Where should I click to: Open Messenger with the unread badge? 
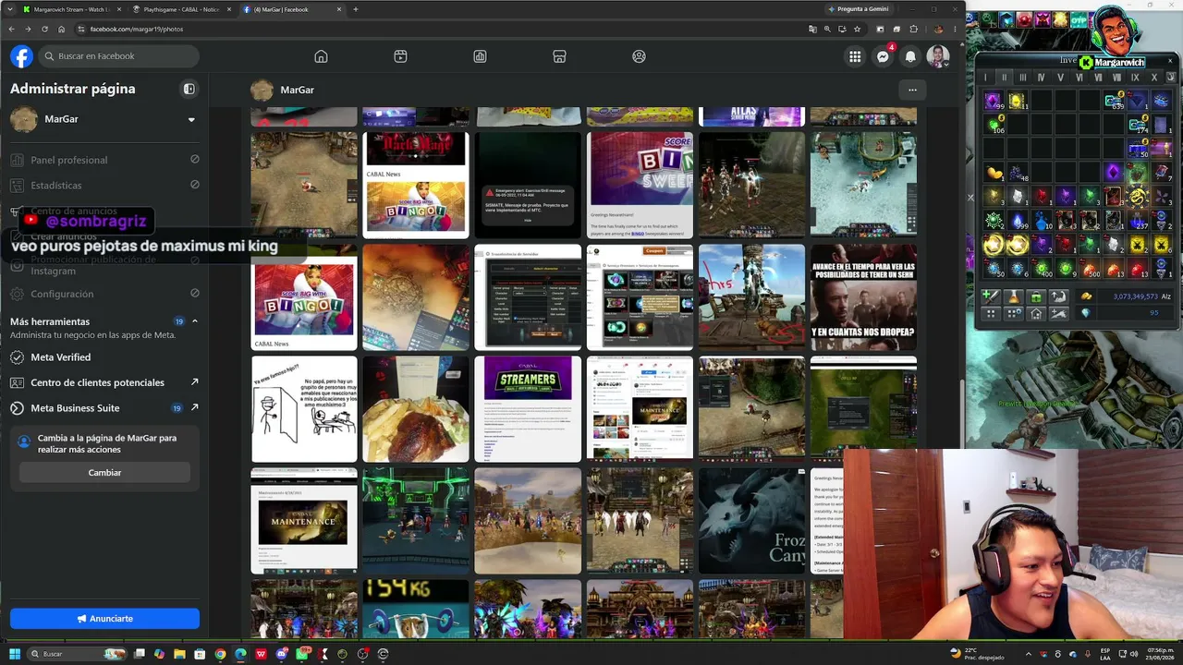click(884, 56)
